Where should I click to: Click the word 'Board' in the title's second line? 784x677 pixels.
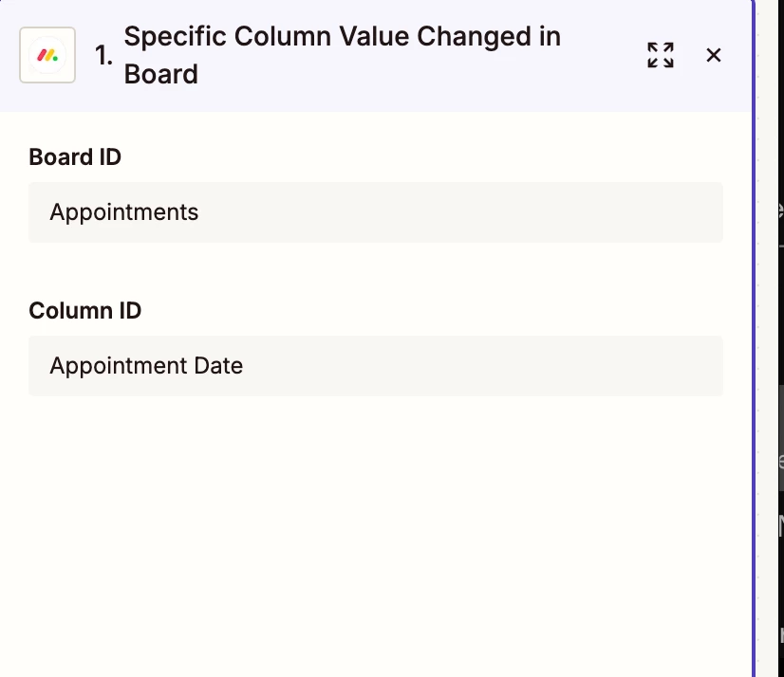point(161,74)
